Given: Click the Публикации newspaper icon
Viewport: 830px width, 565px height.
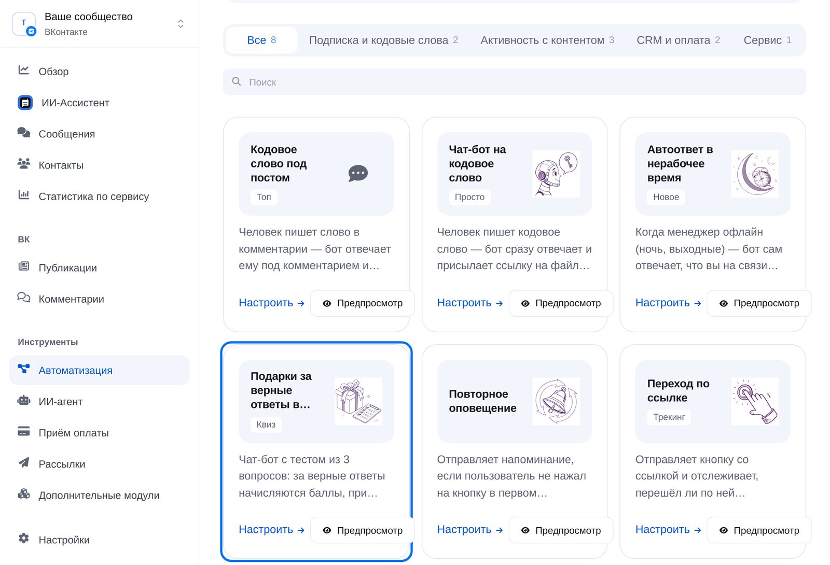Looking at the screenshot, I should [24, 266].
